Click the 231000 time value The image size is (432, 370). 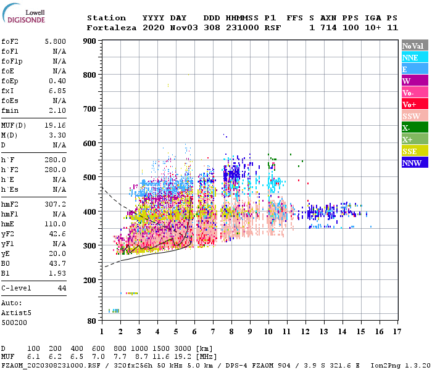pyautogui.click(x=242, y=28)
